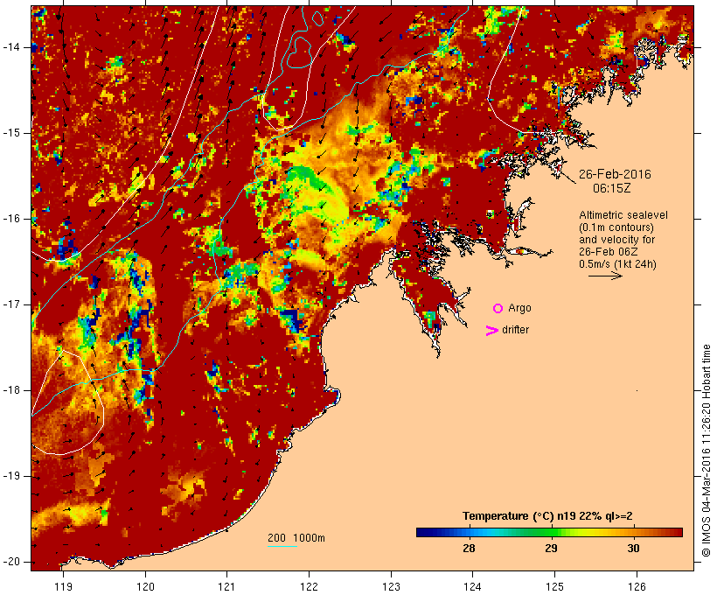Click the color bar value '28'

[469, 549]
